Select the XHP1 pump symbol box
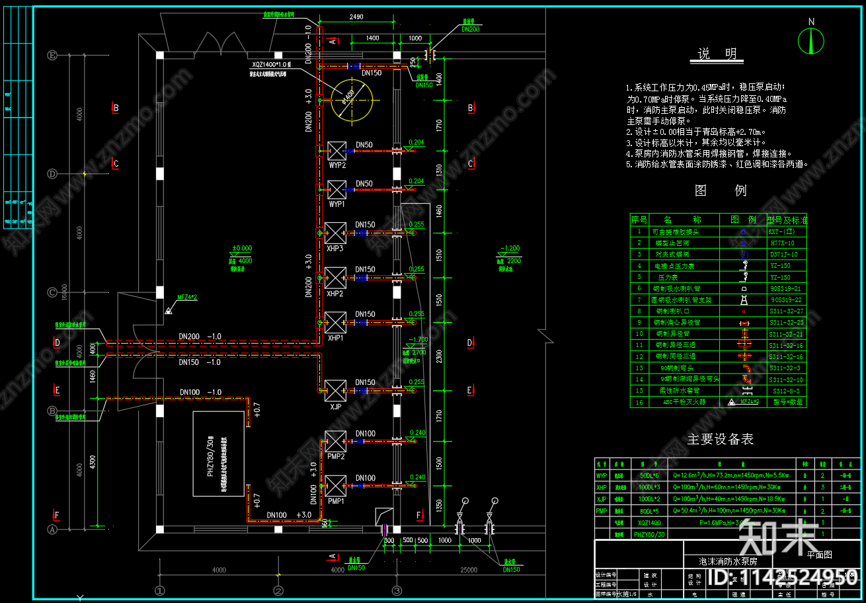 tap(335, 323)
